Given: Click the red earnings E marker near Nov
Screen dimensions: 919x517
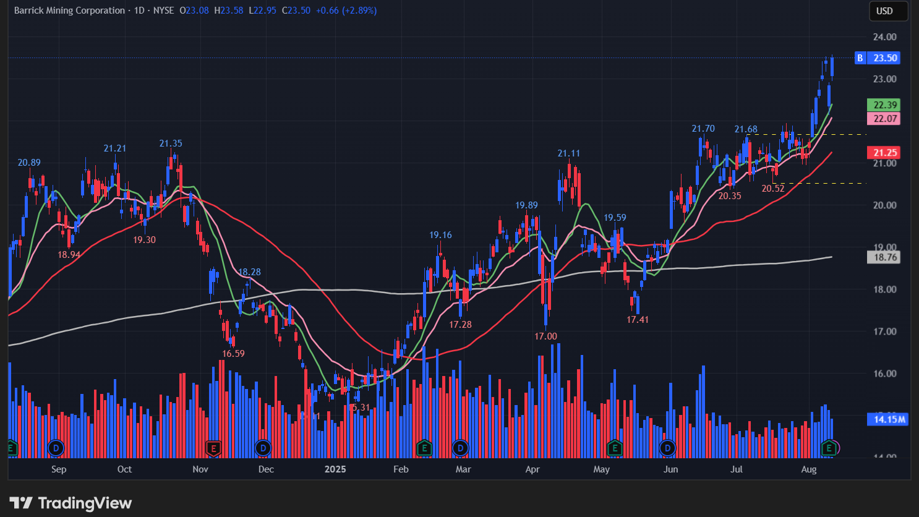Looking at the screenshot, I should click(x=213, y=448).
